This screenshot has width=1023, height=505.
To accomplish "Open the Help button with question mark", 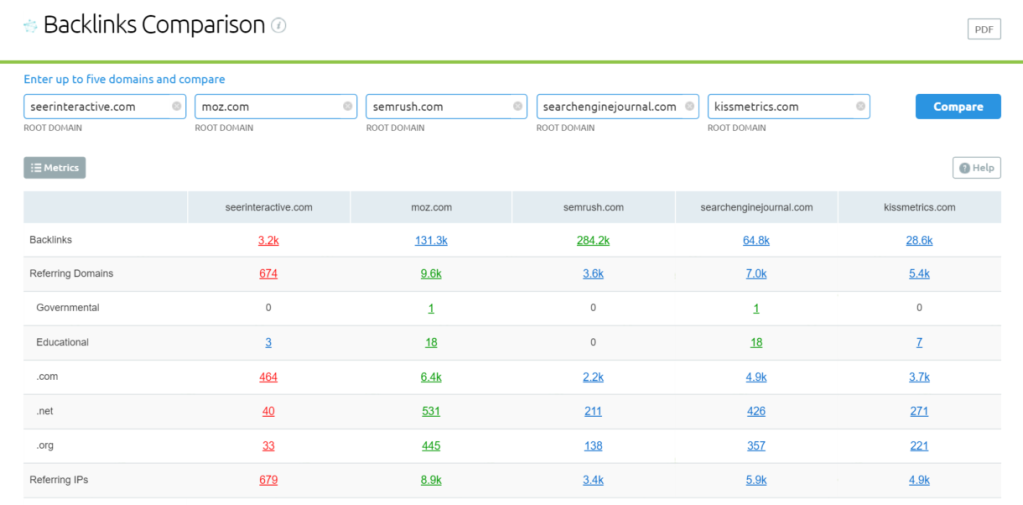I will pos(976,168).
